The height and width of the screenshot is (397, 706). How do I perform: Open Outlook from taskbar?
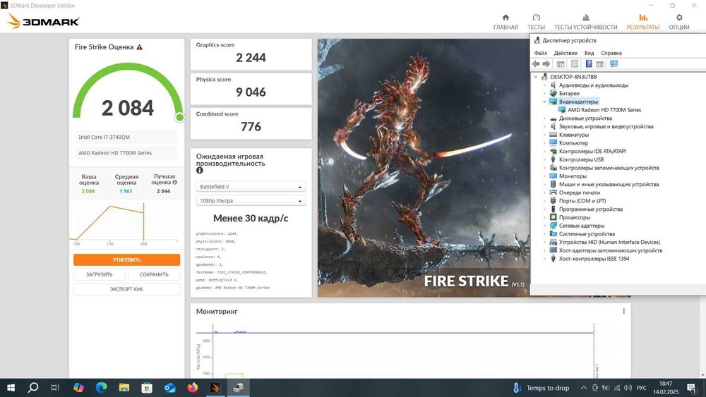click(169, 388)
